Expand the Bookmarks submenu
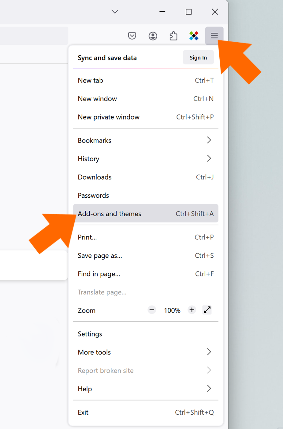Screen dimensions: 283x429 click(x=146, y=140)
